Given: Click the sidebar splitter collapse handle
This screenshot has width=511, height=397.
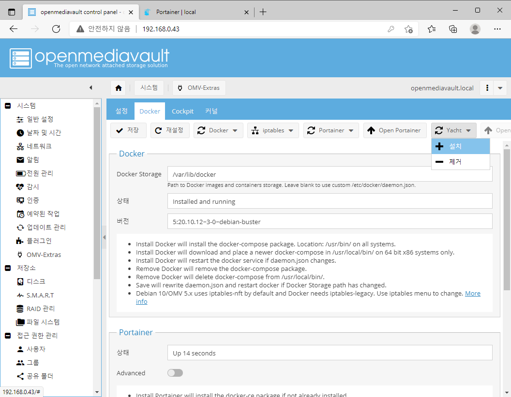Looking at the screenshot, I should coord(105,237).
